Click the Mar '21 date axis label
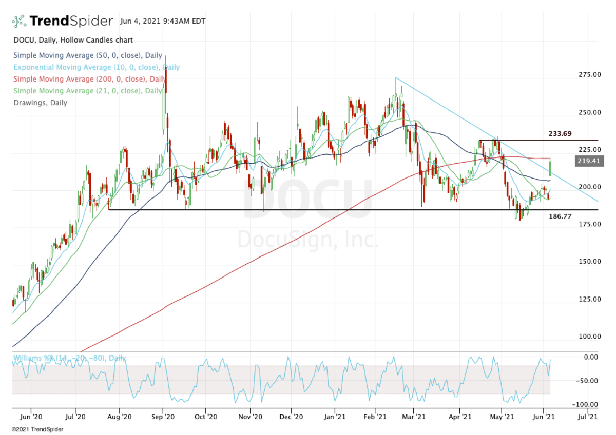Screen dimensions: 616x435 (414, 418)
